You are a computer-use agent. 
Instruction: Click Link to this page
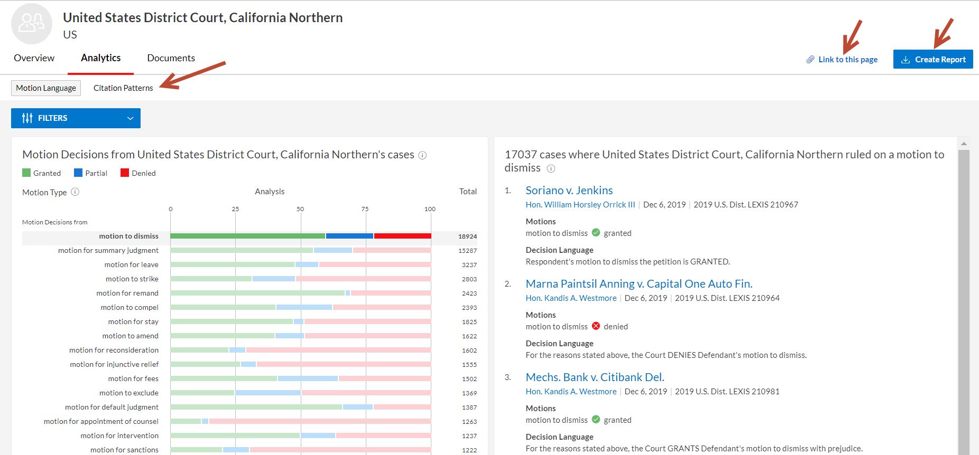click(848, 60)
